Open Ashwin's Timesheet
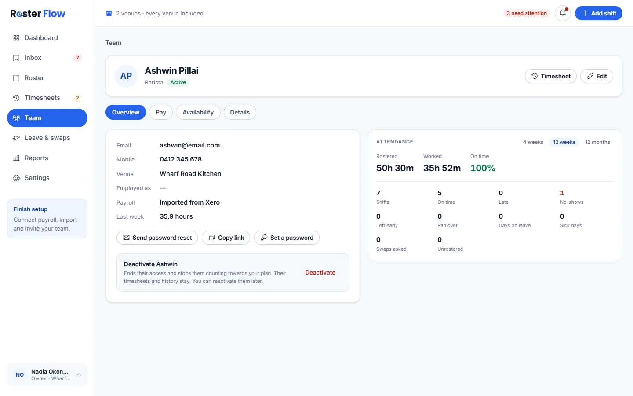 pyautogui.click(x=551, y=76)
